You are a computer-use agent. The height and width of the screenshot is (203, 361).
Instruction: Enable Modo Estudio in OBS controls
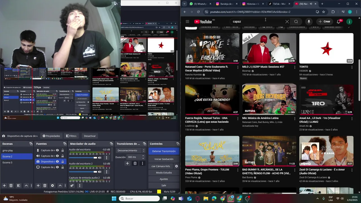point(164,173)
